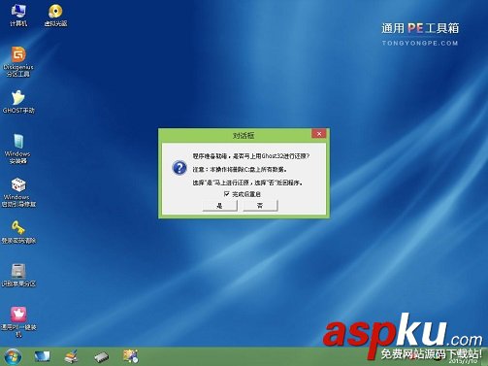Screen dimensions: 488x366
Task: Click the cleaning brush taskbar icon
Action: click(71, 356)
